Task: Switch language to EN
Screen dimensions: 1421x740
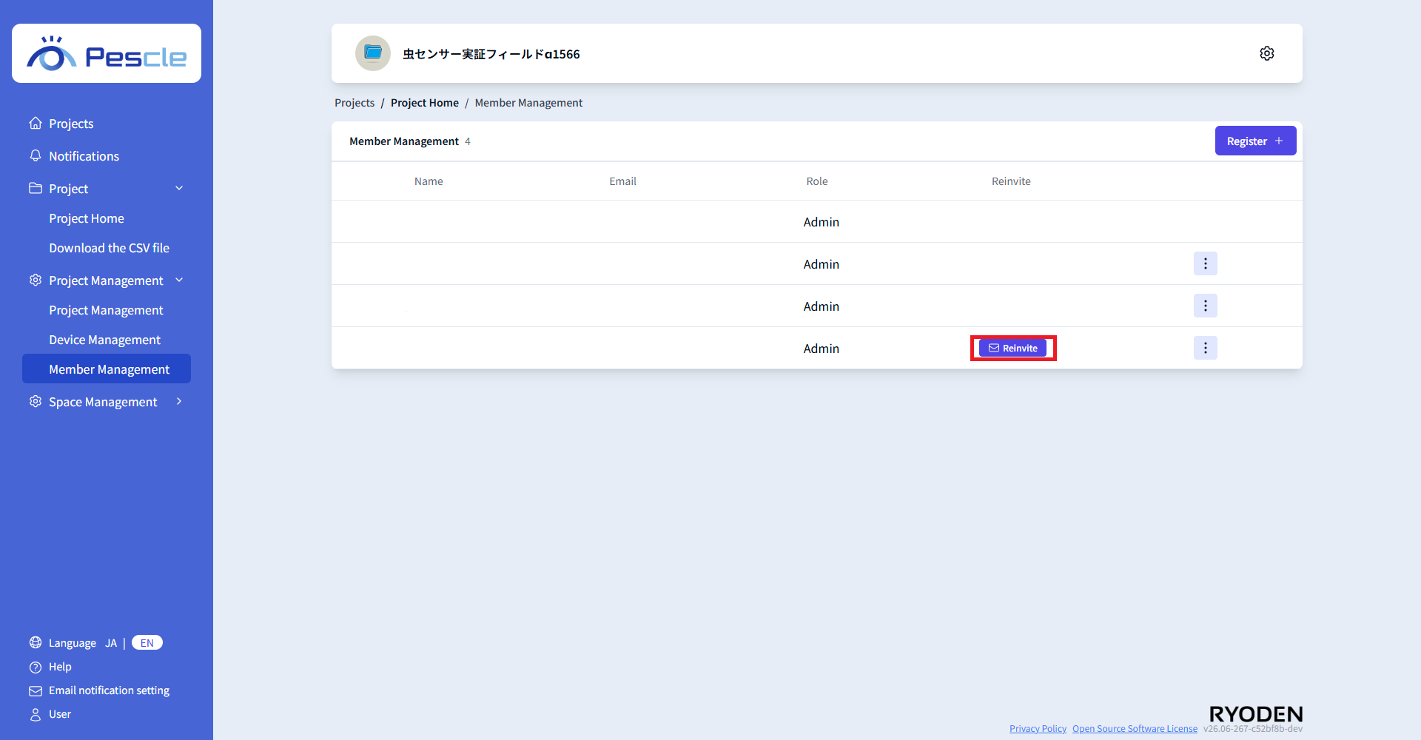Action: [147, 642]
